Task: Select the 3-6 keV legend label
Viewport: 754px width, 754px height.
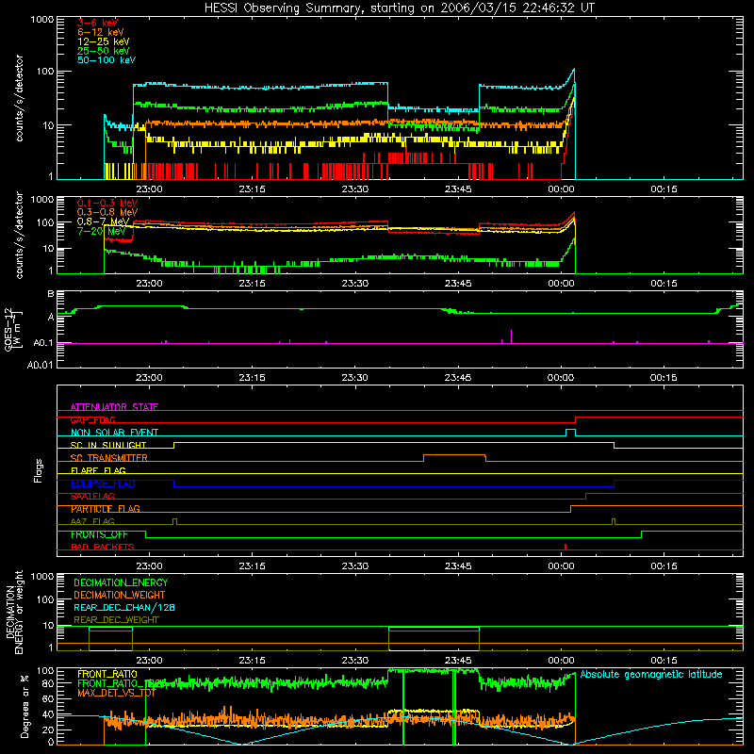Action: (x=97, y=23)
